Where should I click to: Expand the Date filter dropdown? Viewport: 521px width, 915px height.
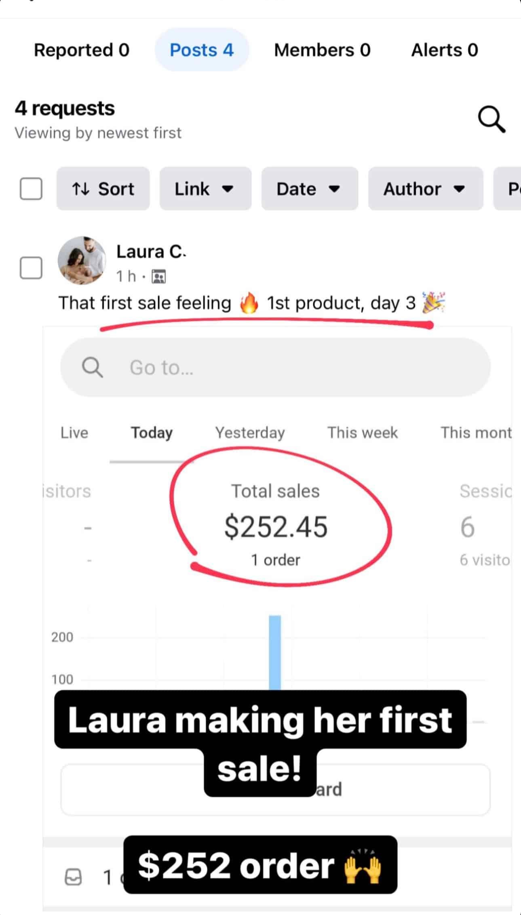(309, 189)
